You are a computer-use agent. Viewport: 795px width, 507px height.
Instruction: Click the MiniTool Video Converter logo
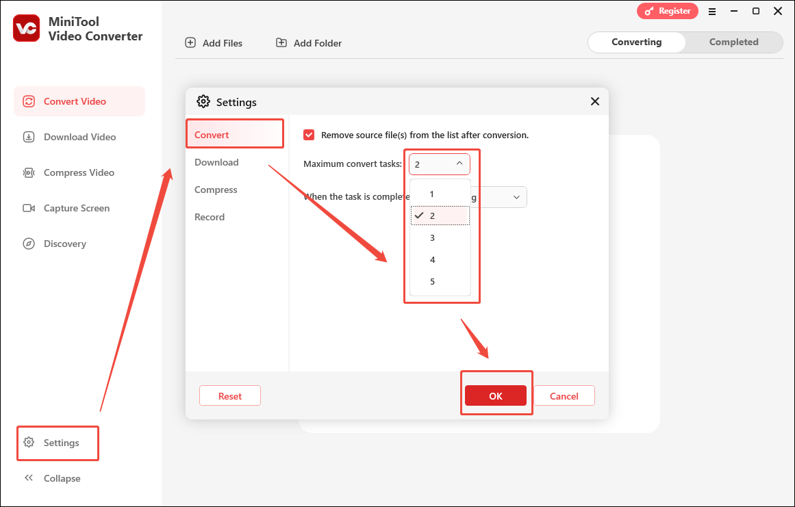[27, 28]
